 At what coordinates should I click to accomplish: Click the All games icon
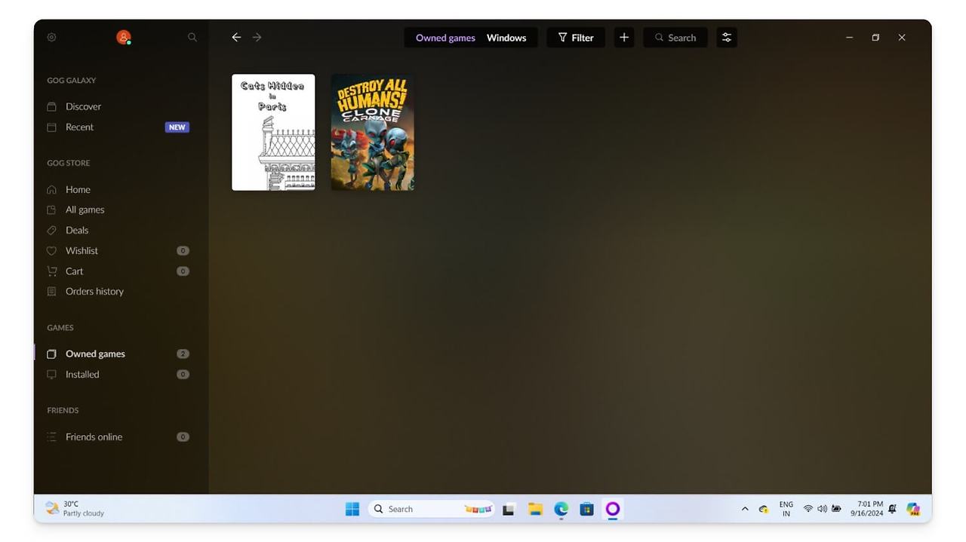(51, 210)
